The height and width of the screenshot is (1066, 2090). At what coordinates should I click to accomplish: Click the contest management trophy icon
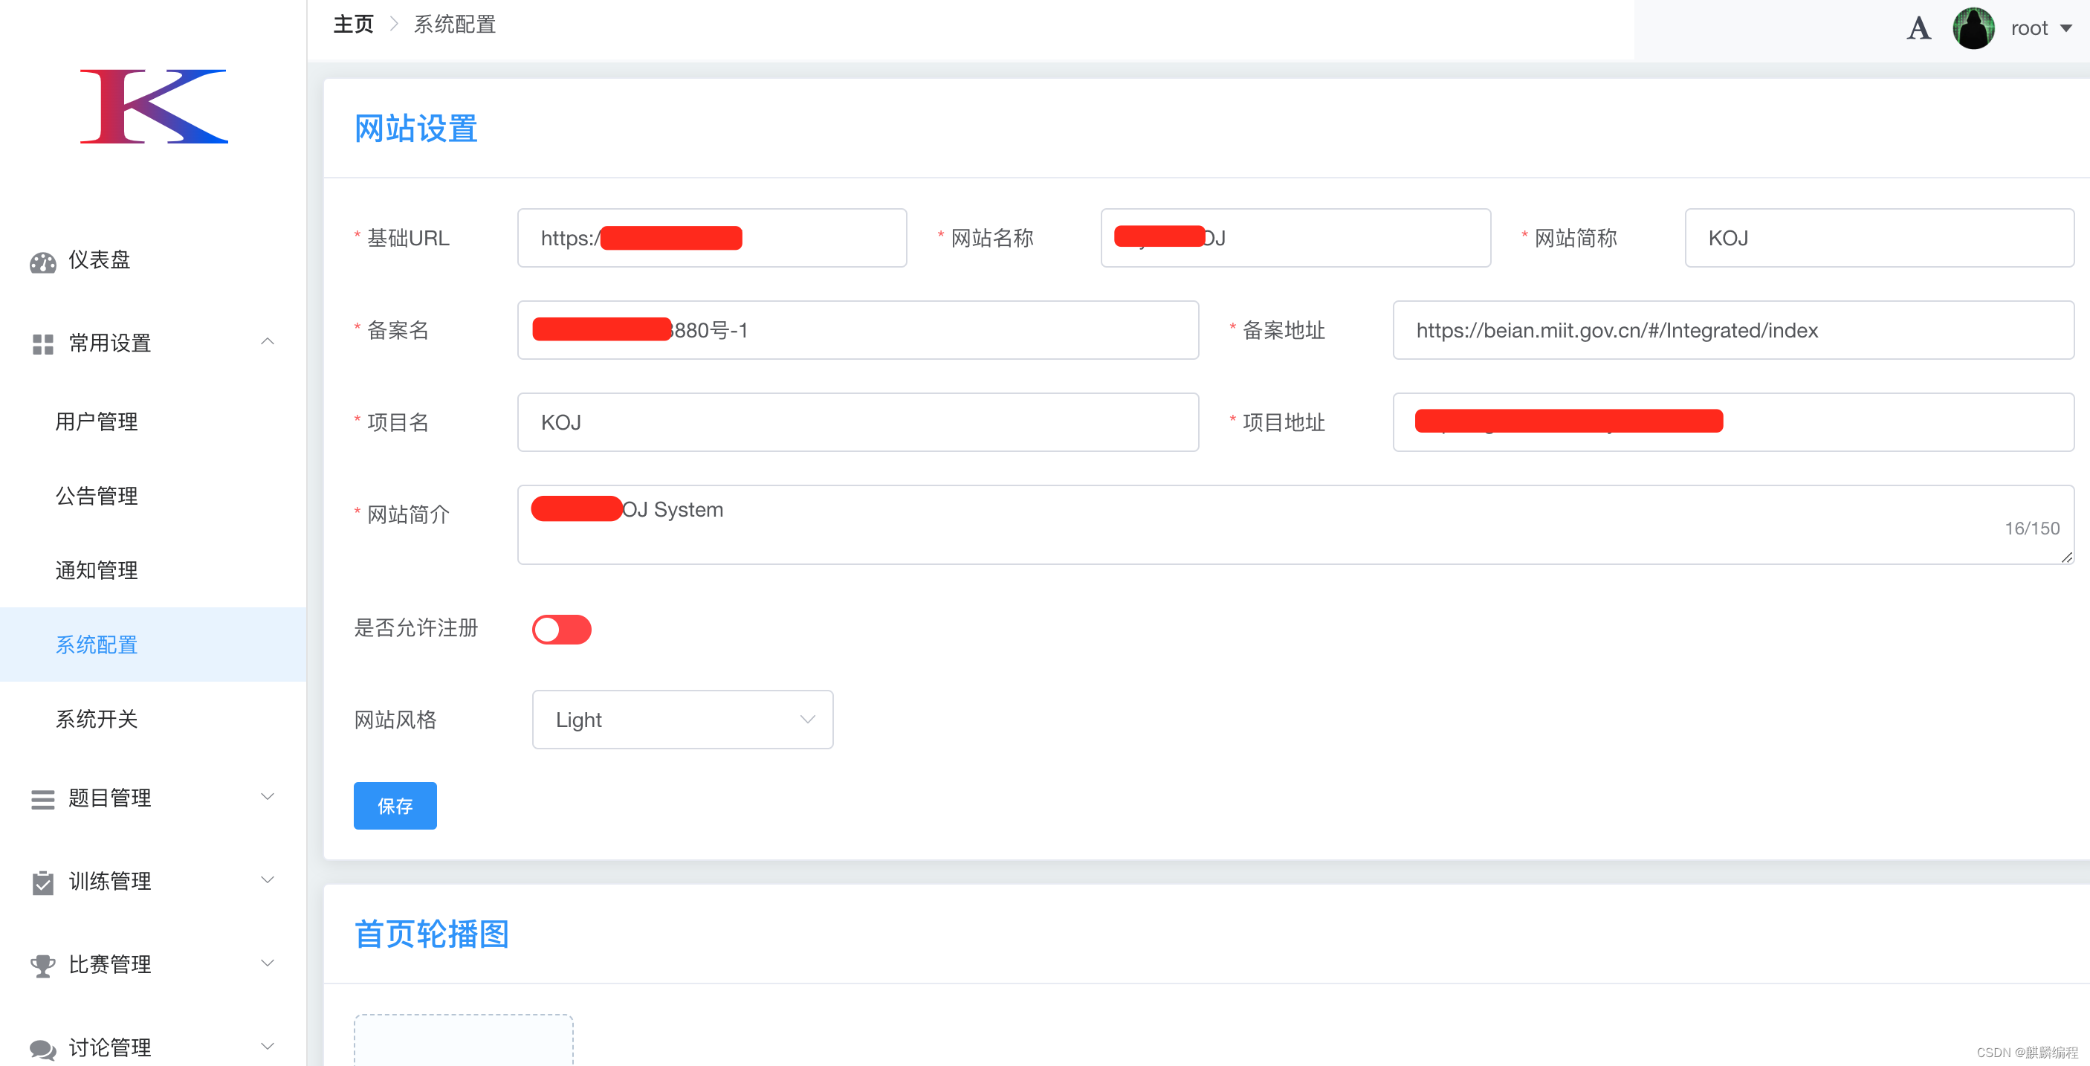(42, 966)
